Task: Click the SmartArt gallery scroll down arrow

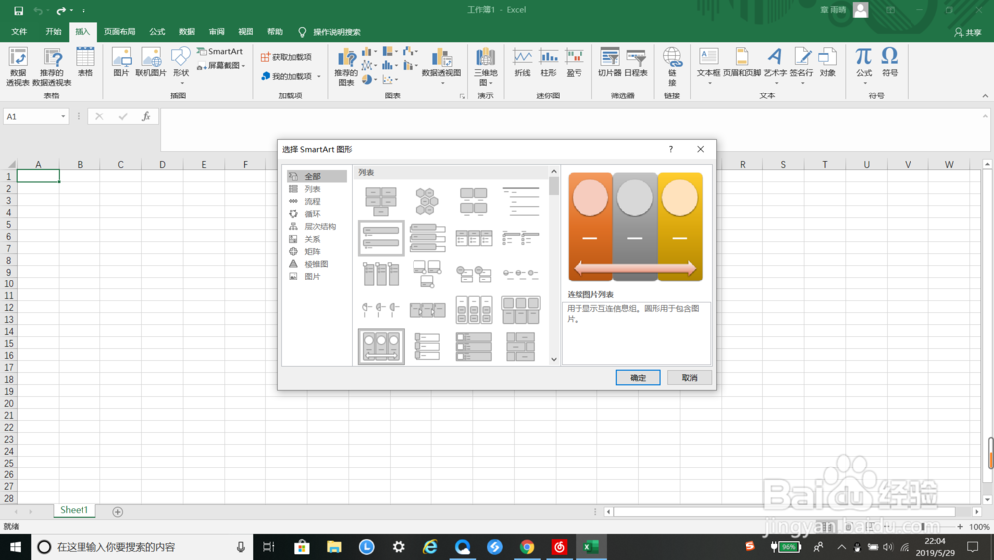Action: coord(554,360)
